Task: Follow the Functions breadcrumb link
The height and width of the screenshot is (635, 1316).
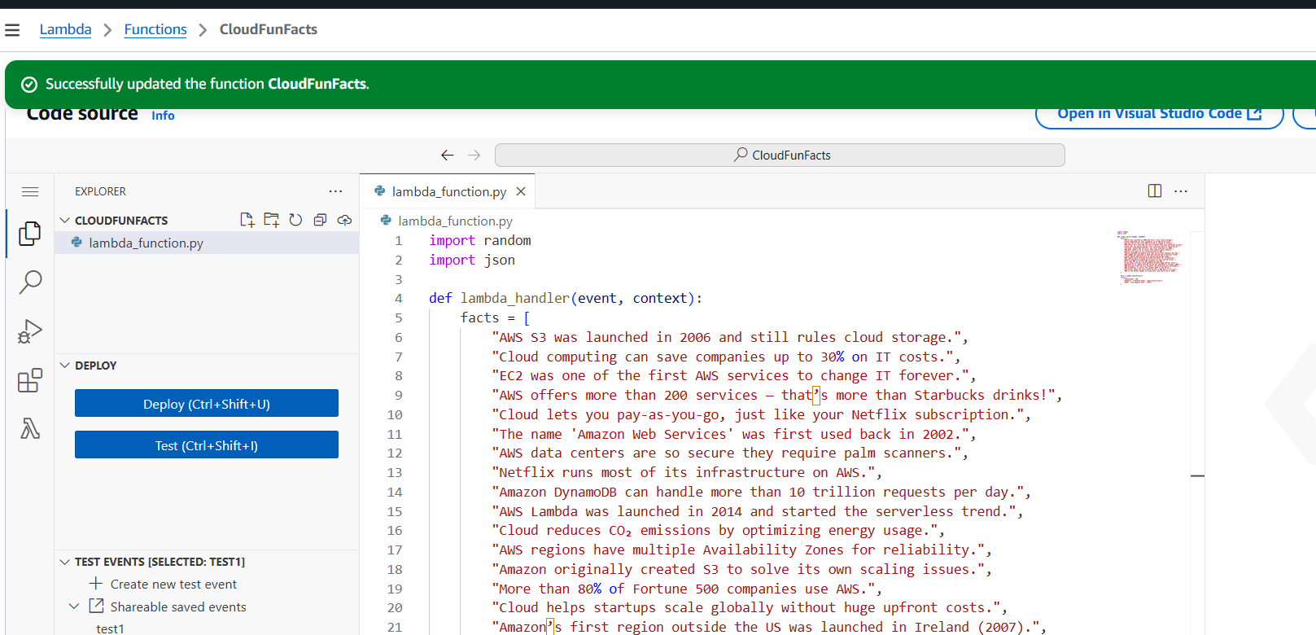Action: (x=155, y=29)
